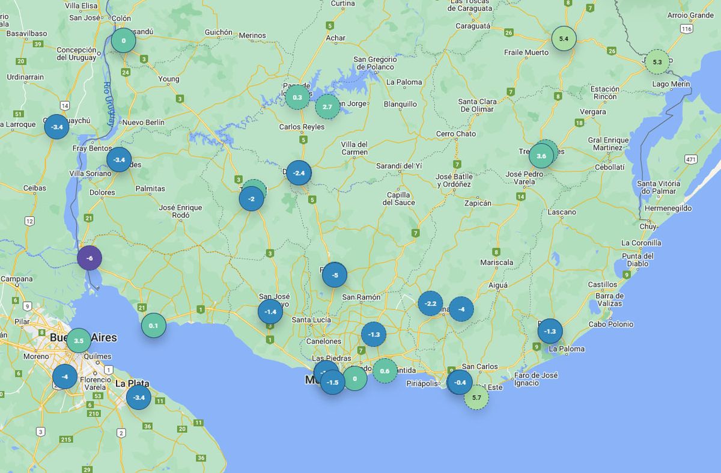This screenshot has height=473, width=721.
Task: Select the 3.6 marker near José Pedro Varela
Action: click(x=541, y=156)
